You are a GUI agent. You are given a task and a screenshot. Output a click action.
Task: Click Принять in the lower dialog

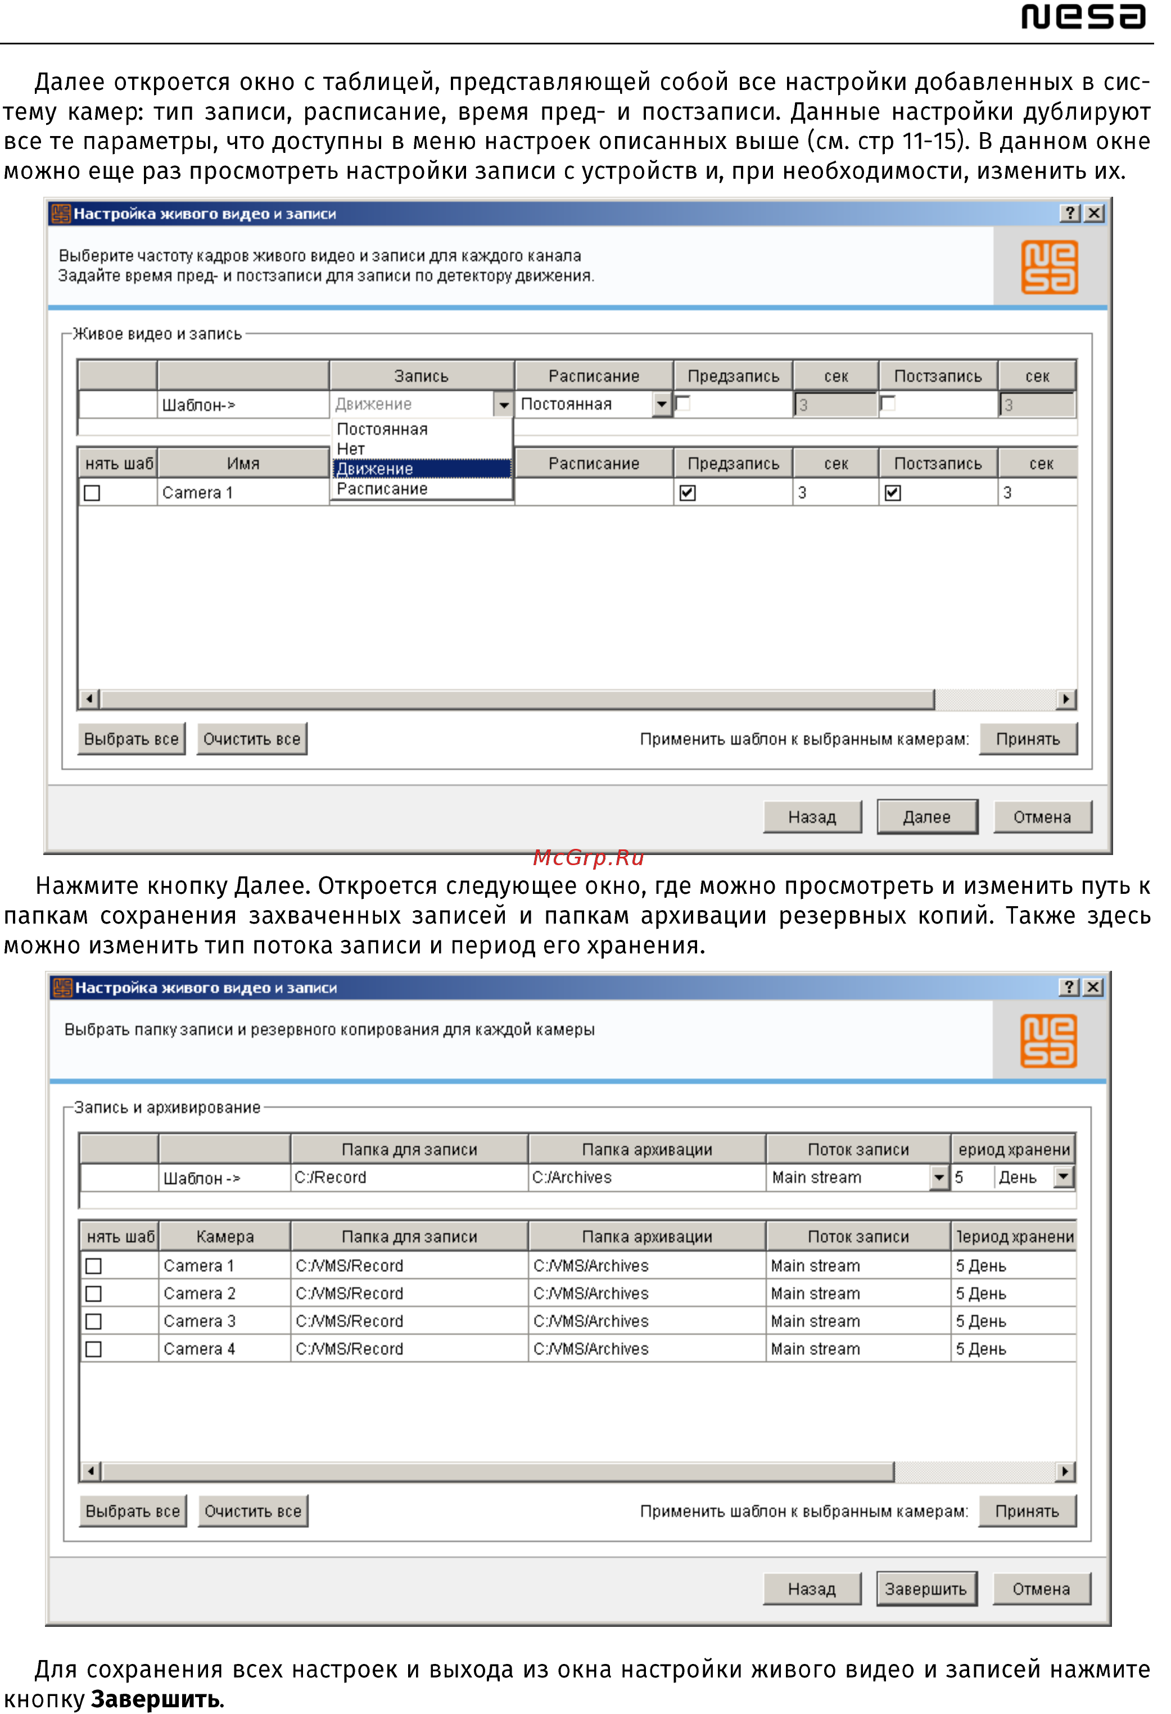pos(1028,1511)
